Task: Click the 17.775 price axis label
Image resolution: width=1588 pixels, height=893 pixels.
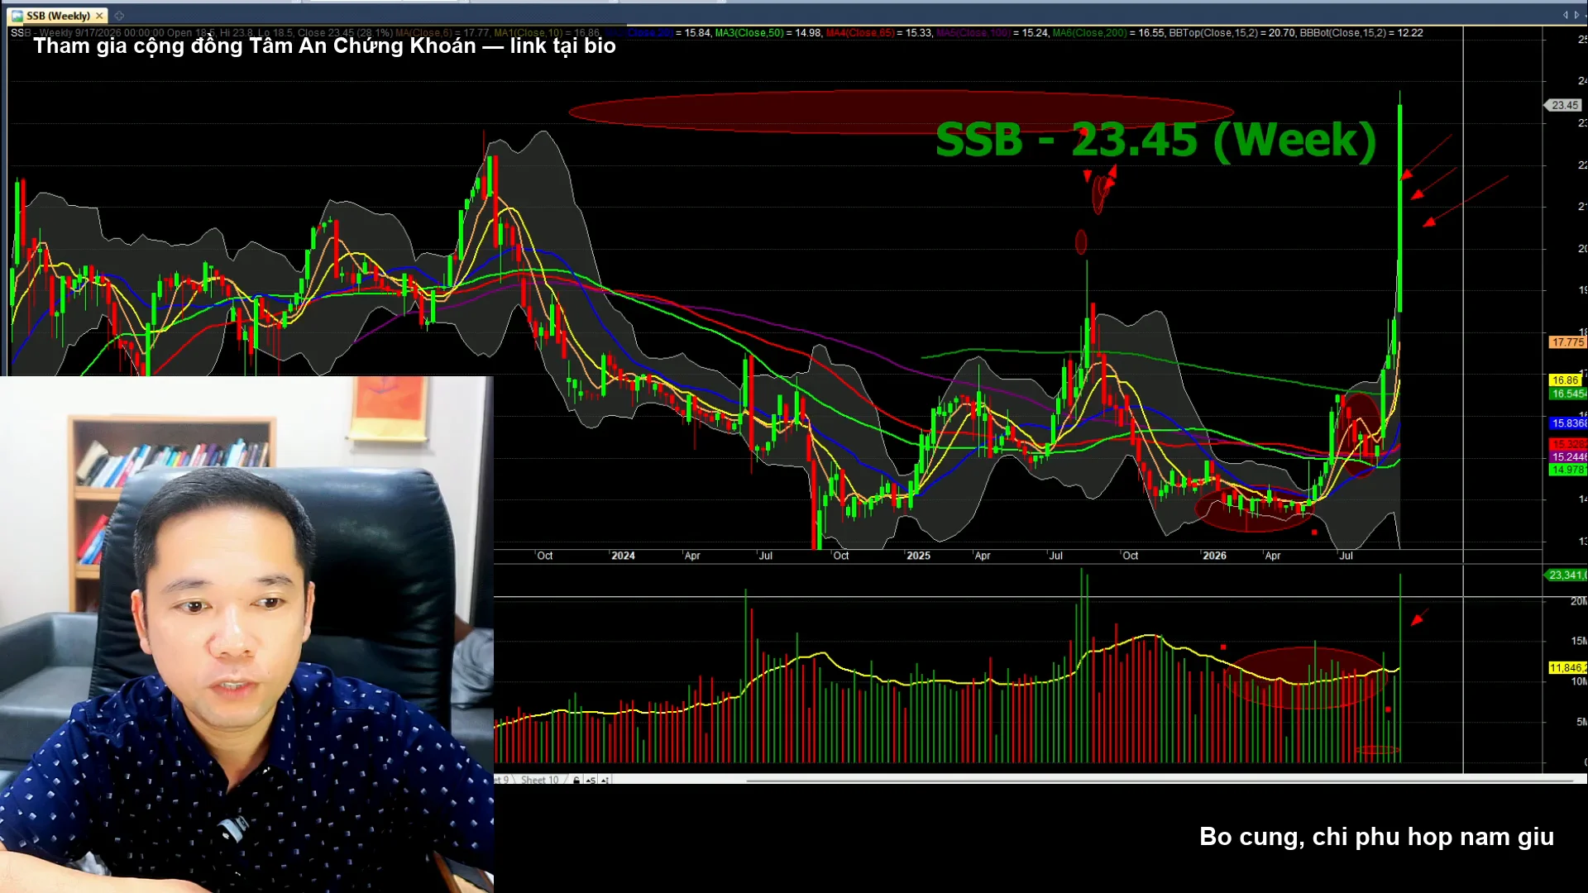Action: click(1567, 342)
